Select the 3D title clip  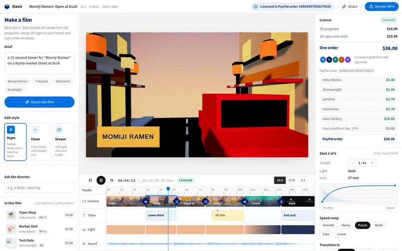228,216
